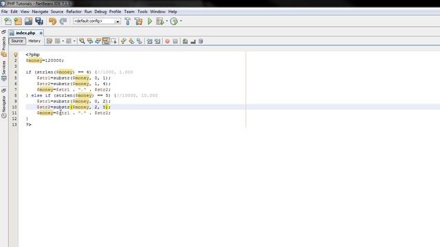The width and height of the screenshot is (440, 247).
Task: Undo the last edit
Action: tap(52, 21)
